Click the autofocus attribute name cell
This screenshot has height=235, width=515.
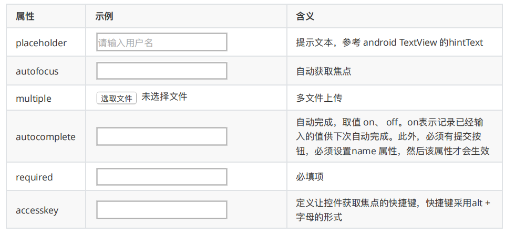pos(37,71)
